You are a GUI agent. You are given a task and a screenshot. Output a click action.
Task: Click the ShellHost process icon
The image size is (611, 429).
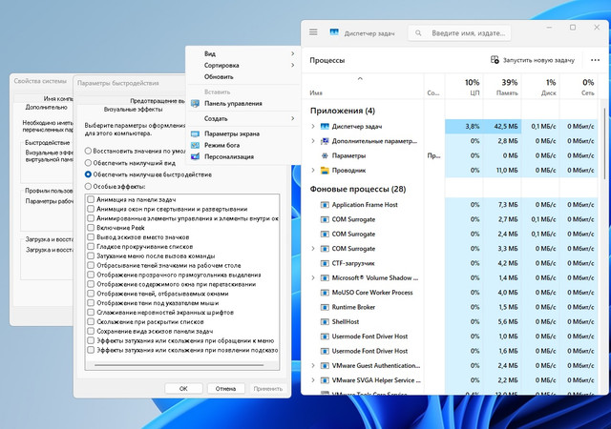(x=325, y=321)
